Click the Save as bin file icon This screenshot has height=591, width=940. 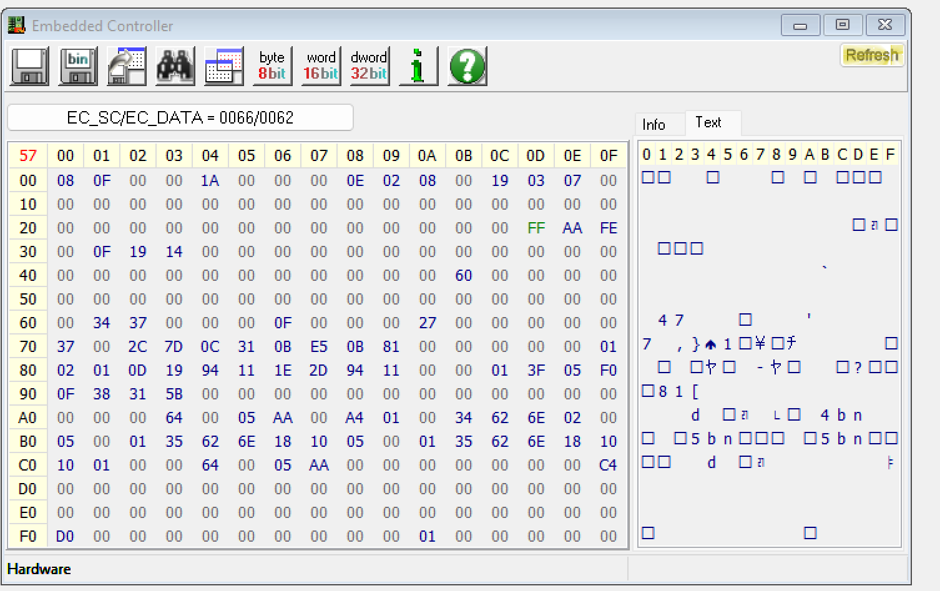(x=78, y=66)
